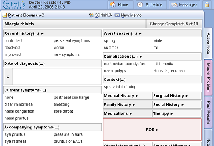Expand Therapy section
The image size is (214, 146).
tap(177, 113)
